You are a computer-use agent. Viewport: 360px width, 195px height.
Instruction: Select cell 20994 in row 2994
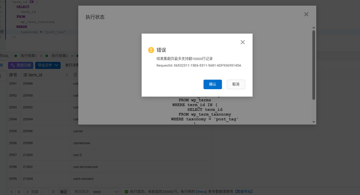click(46, 119)
